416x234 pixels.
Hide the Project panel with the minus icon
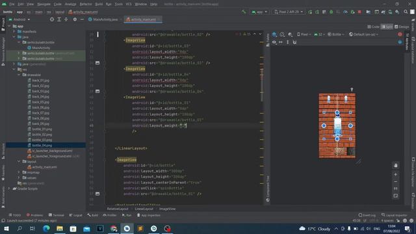click(82, 19)
